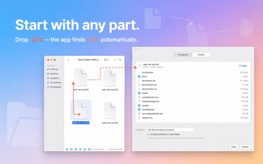Image resolution: width=263 pixels, height=164 pixels.
Task: Click the split-set.zip.001 archive header icon
Action: click(140, 66)
